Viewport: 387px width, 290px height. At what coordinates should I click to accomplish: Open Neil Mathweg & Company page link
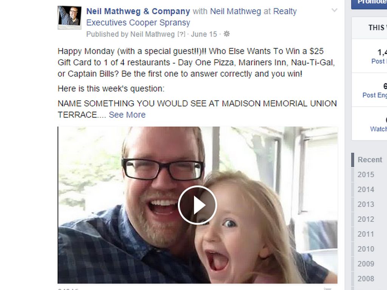pyautogui.click(x=138, y=11)
